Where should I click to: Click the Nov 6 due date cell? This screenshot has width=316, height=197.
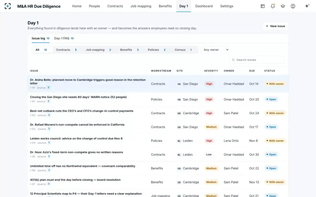(x=254, y=141)
